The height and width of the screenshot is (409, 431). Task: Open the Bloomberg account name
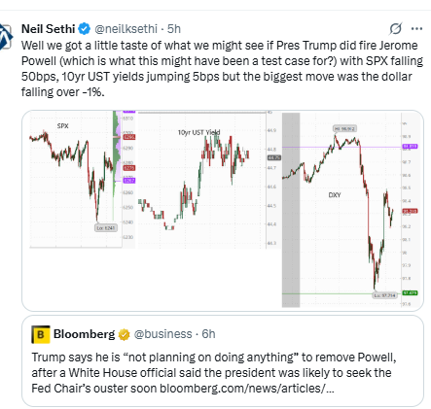click(x=85, y=334)
